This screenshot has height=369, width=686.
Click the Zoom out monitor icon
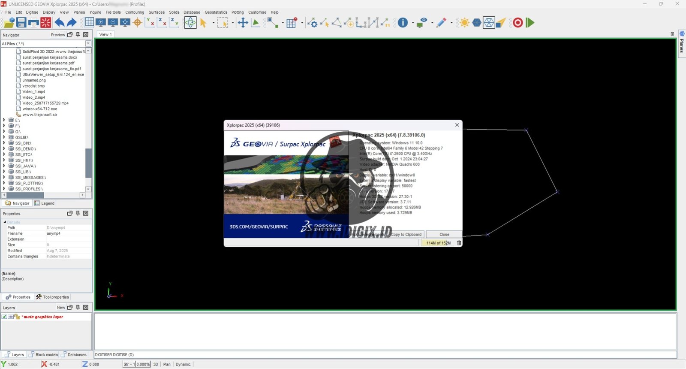pyautogui.click(x=113, y=22)
